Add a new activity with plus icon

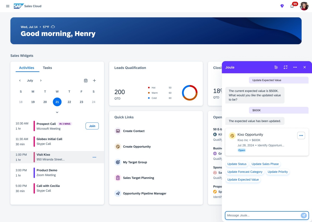pos(94,81)
